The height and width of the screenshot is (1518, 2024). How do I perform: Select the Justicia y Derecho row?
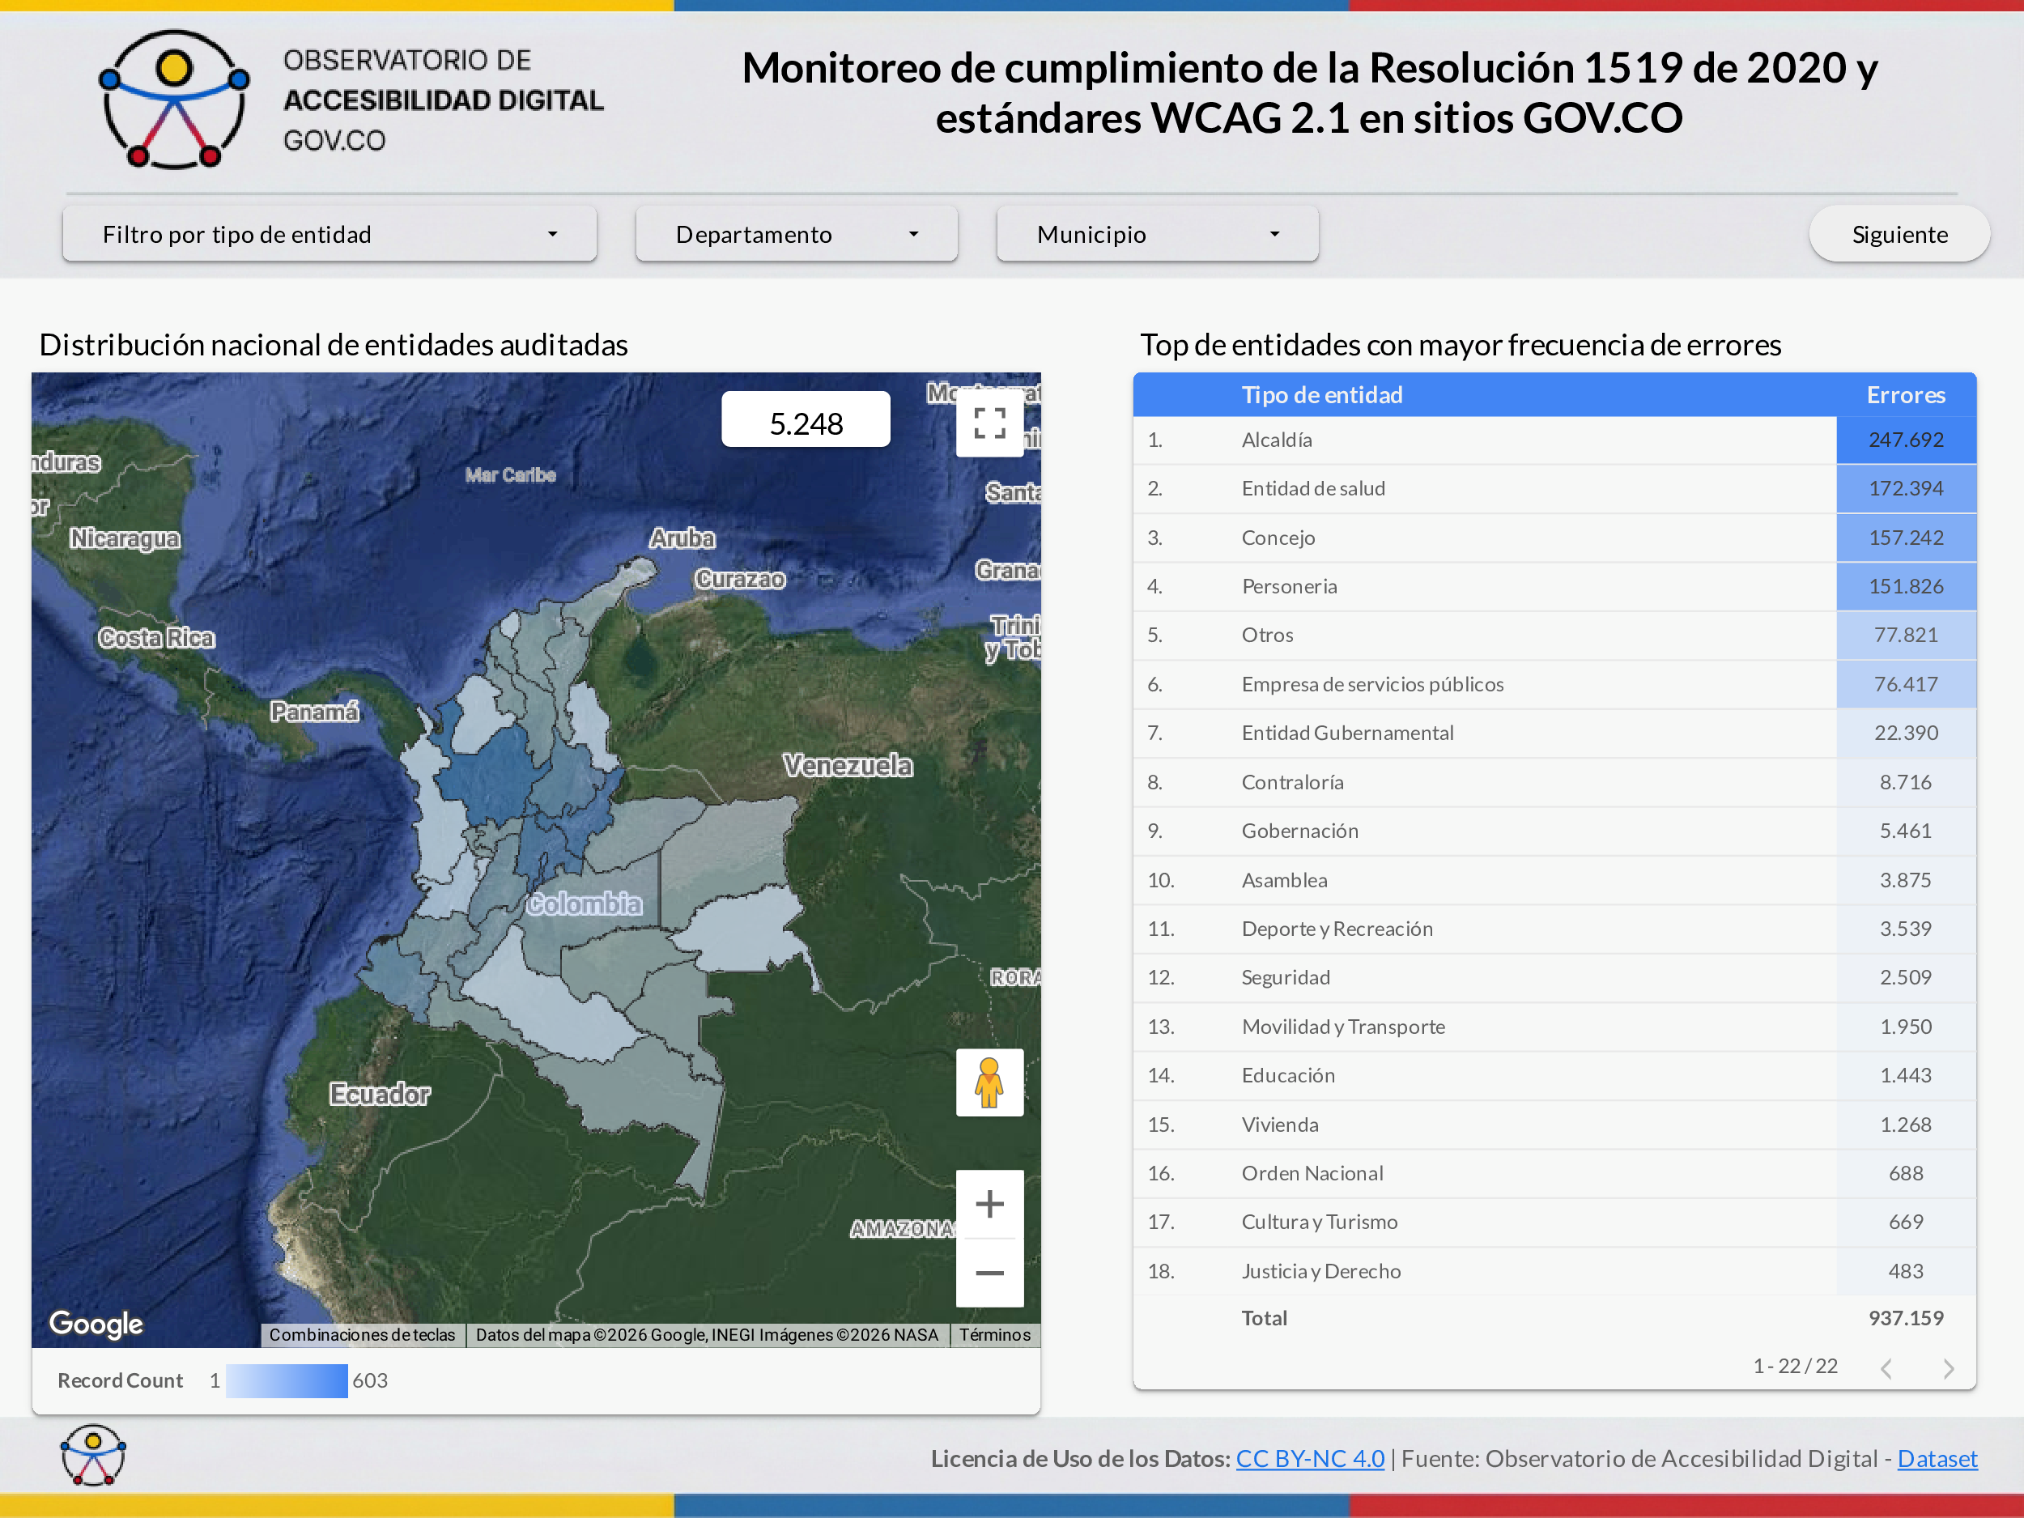point(1554,1271)
